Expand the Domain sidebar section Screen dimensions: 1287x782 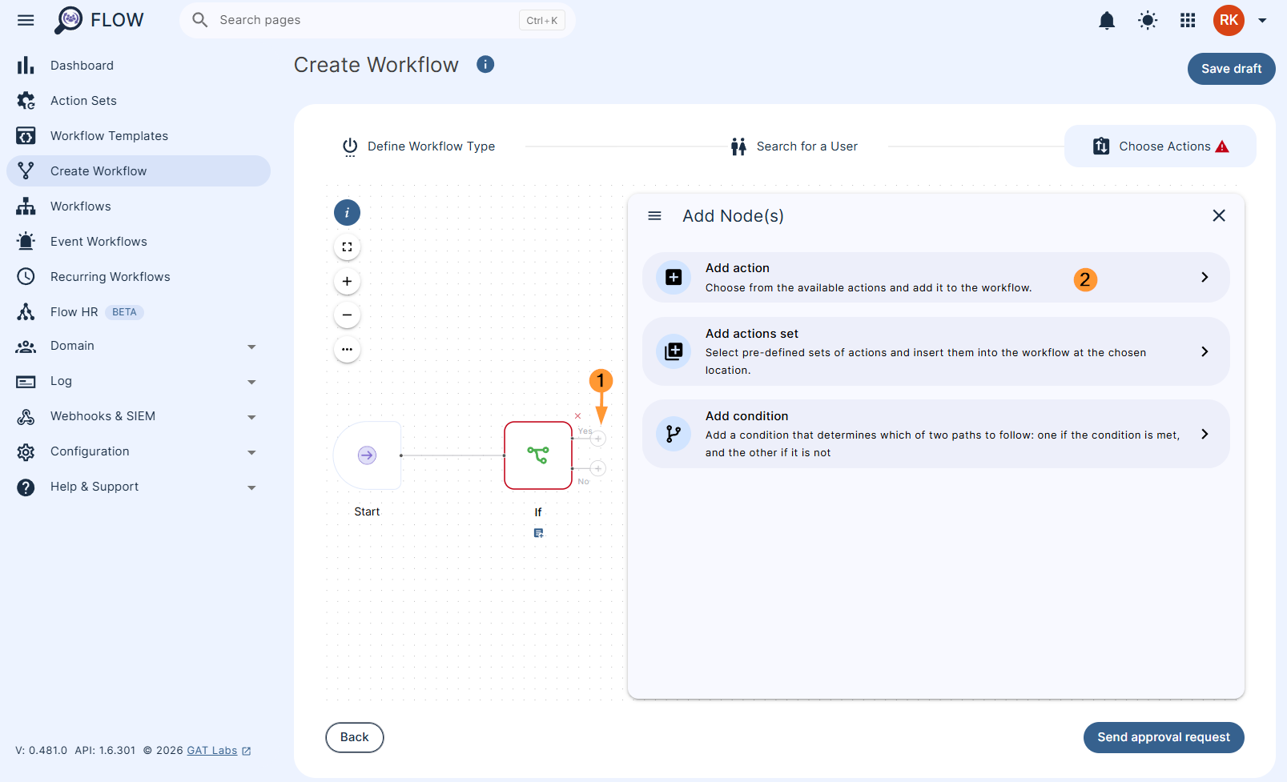251,347
